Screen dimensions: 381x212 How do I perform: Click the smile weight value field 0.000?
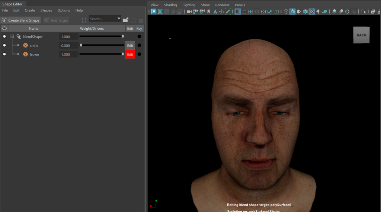68,45
